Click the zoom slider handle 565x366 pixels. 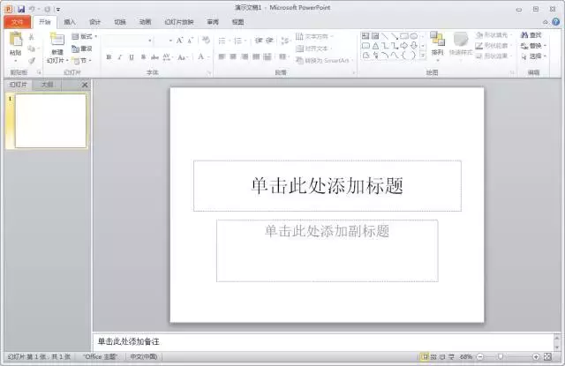coord(501,356)
